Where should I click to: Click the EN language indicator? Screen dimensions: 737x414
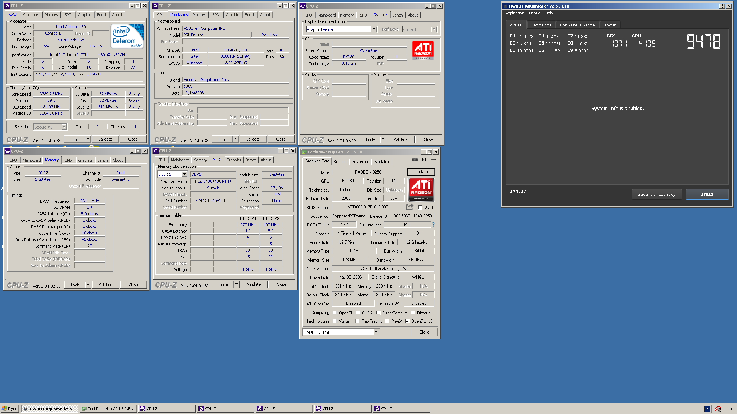tap(707, 409)
